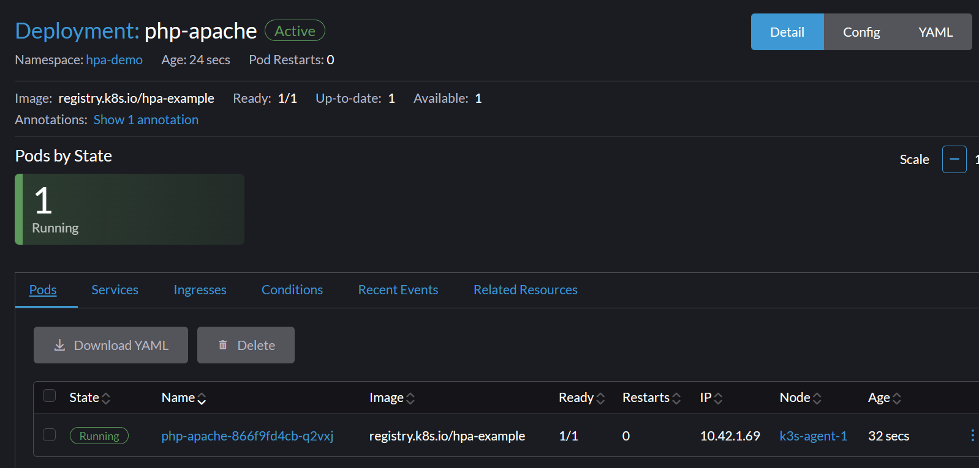Switch to the Config view
Screen dimensions: 979x468
pyautogui.click(x=861, y=32)
